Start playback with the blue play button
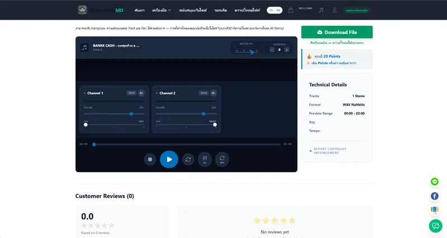 tap(169, 159)
